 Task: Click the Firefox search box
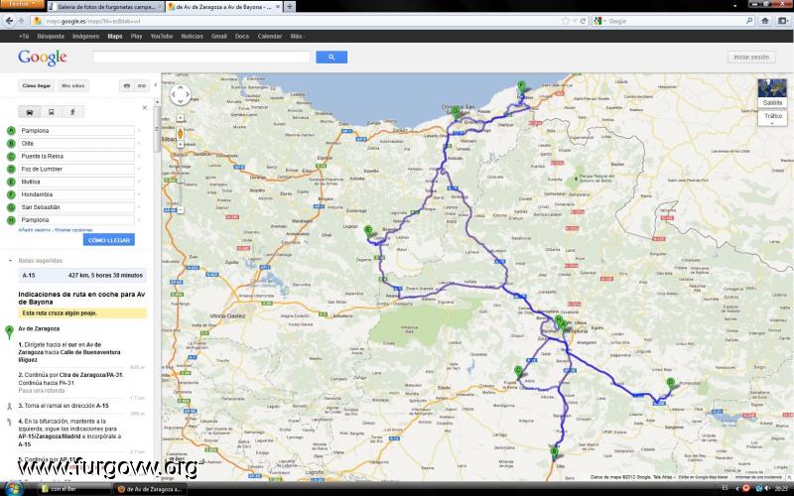(x=676, y=21)
